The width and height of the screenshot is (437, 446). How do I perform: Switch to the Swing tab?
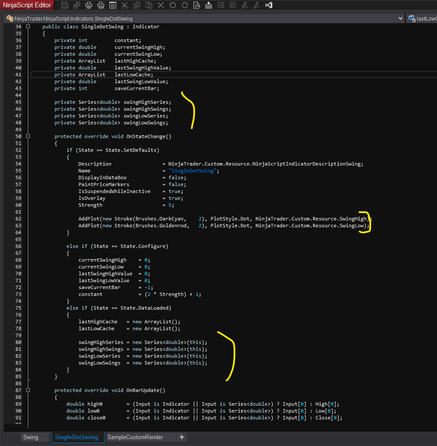tap(30, 437)
